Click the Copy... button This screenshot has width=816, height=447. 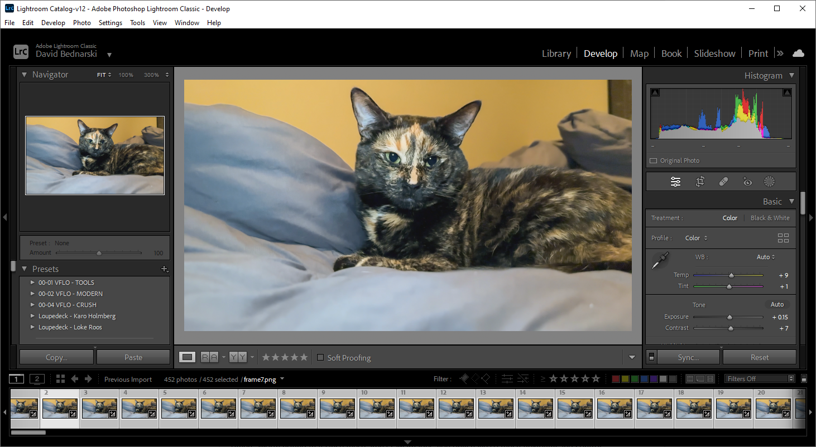(x=56, y=357)
